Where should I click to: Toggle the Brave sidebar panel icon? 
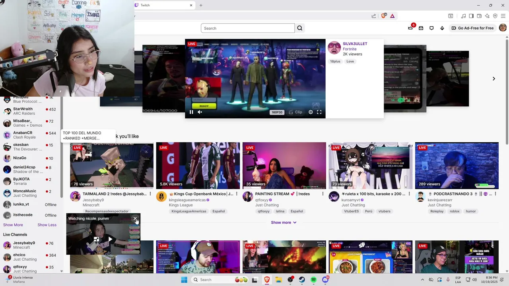coord(471,16)
